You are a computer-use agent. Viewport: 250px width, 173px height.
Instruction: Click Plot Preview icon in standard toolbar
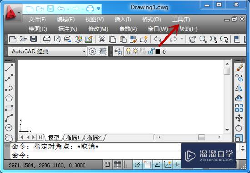(x=57, y=39)
